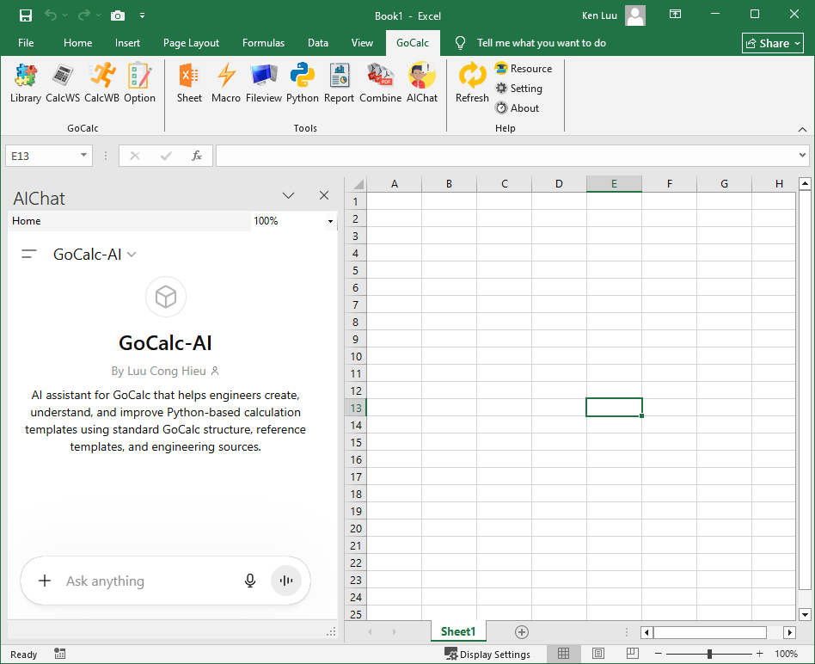Close the AIChat pane

324,195
